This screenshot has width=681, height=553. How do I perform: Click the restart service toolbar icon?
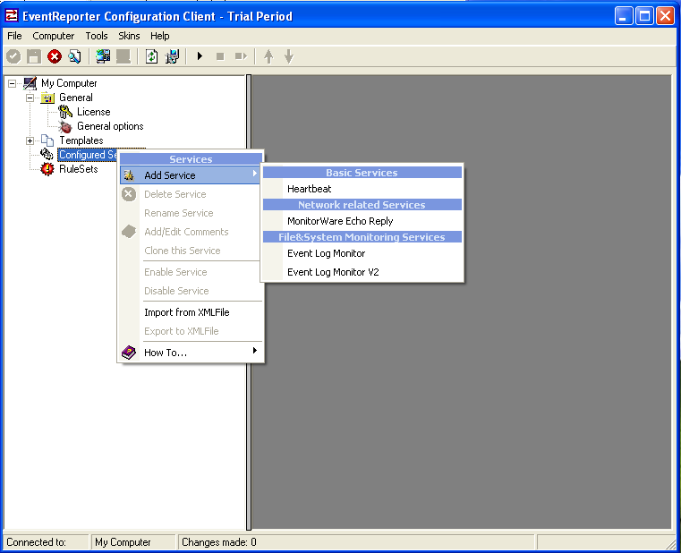(x=241, y=56)
